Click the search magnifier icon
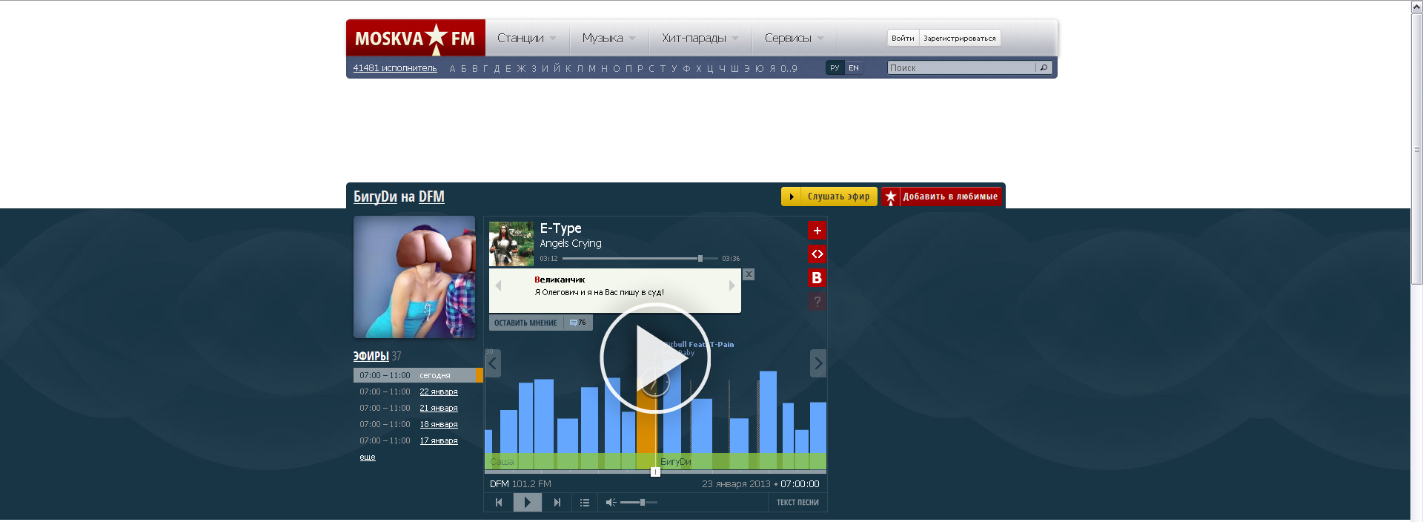The width and height of the screenshot is (1423, 522). pyautogui.click(x=1044, y=67)
